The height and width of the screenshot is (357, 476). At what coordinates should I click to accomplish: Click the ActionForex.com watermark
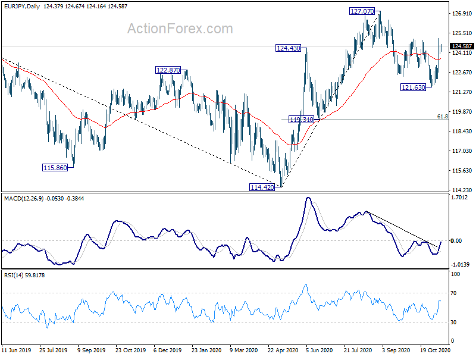180,29
